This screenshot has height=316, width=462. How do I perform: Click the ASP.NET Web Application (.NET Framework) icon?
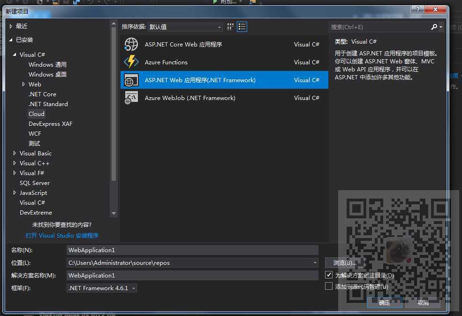point(131,80)
